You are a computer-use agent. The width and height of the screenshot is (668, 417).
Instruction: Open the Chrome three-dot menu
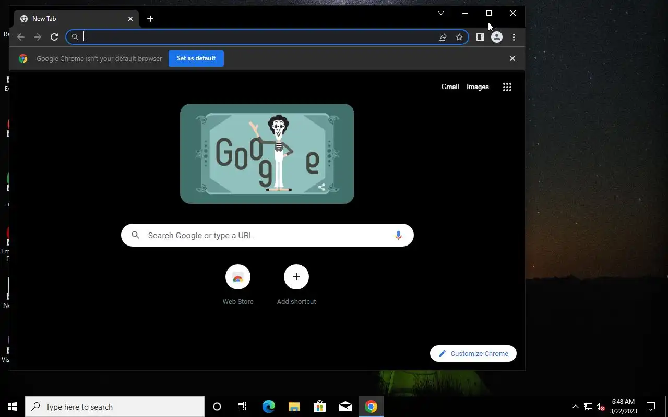coord(514,37)
